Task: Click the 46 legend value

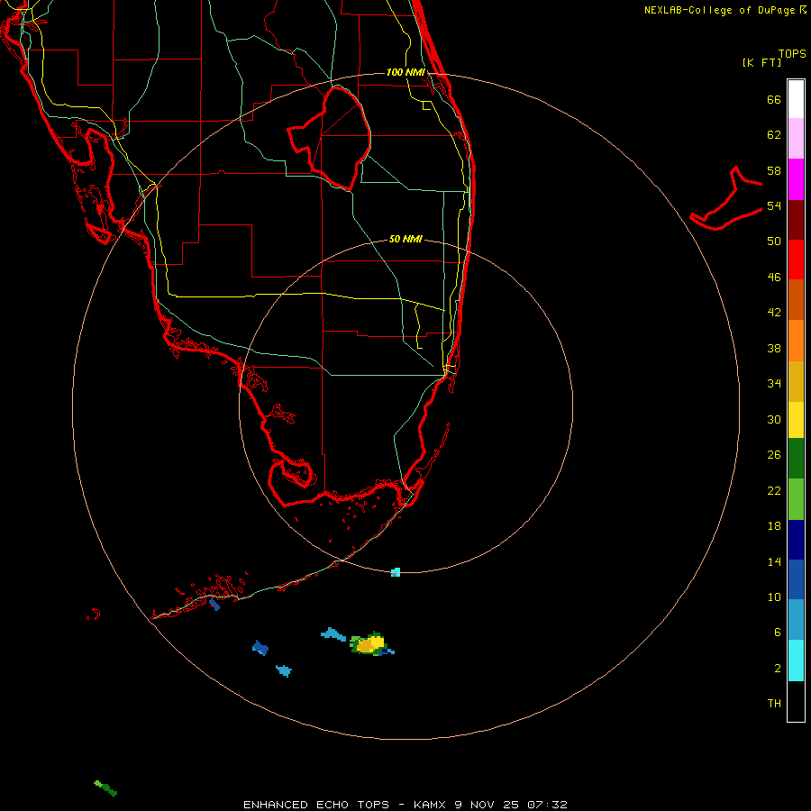Action: [774, 278]
